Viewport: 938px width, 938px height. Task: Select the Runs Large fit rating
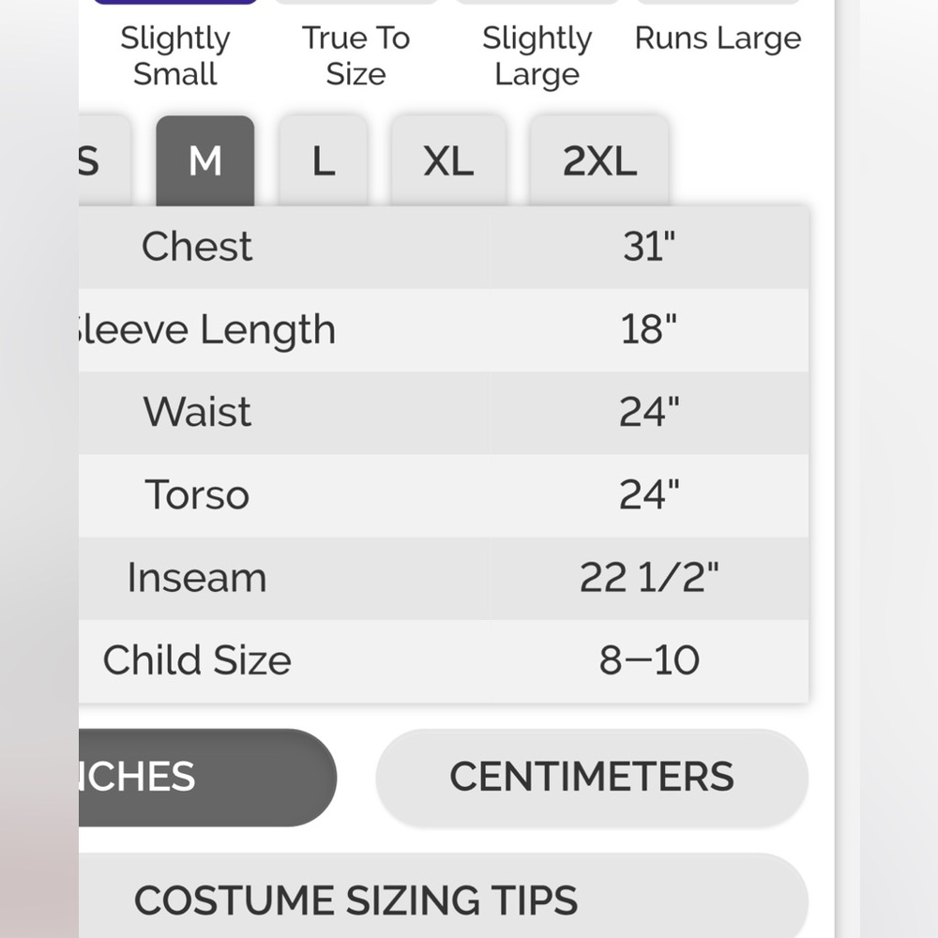[x=718, y=38]
